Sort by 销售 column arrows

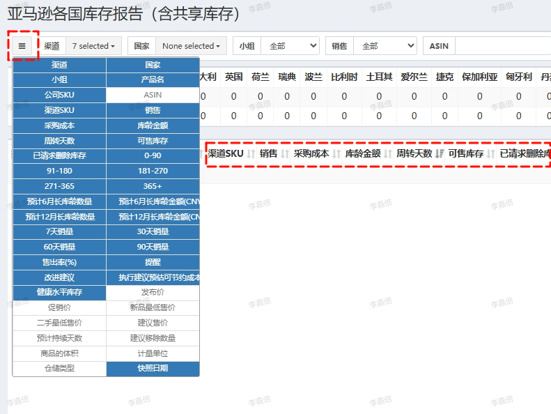tap(285, 154)
